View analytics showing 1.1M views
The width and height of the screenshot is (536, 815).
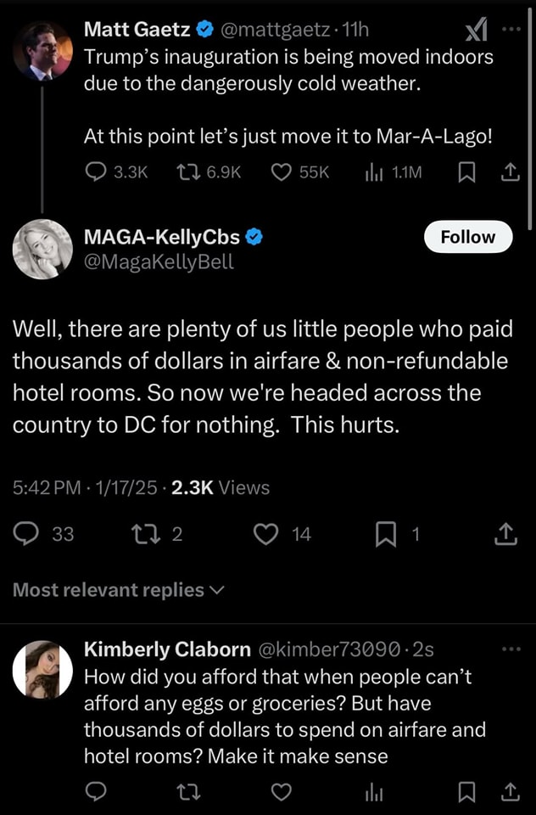371,172
